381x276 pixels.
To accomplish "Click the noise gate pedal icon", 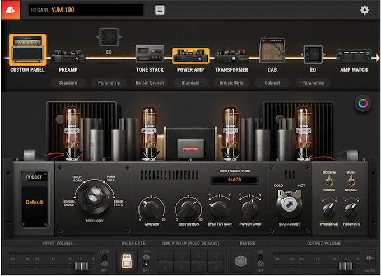I will (x=127, y=261).
